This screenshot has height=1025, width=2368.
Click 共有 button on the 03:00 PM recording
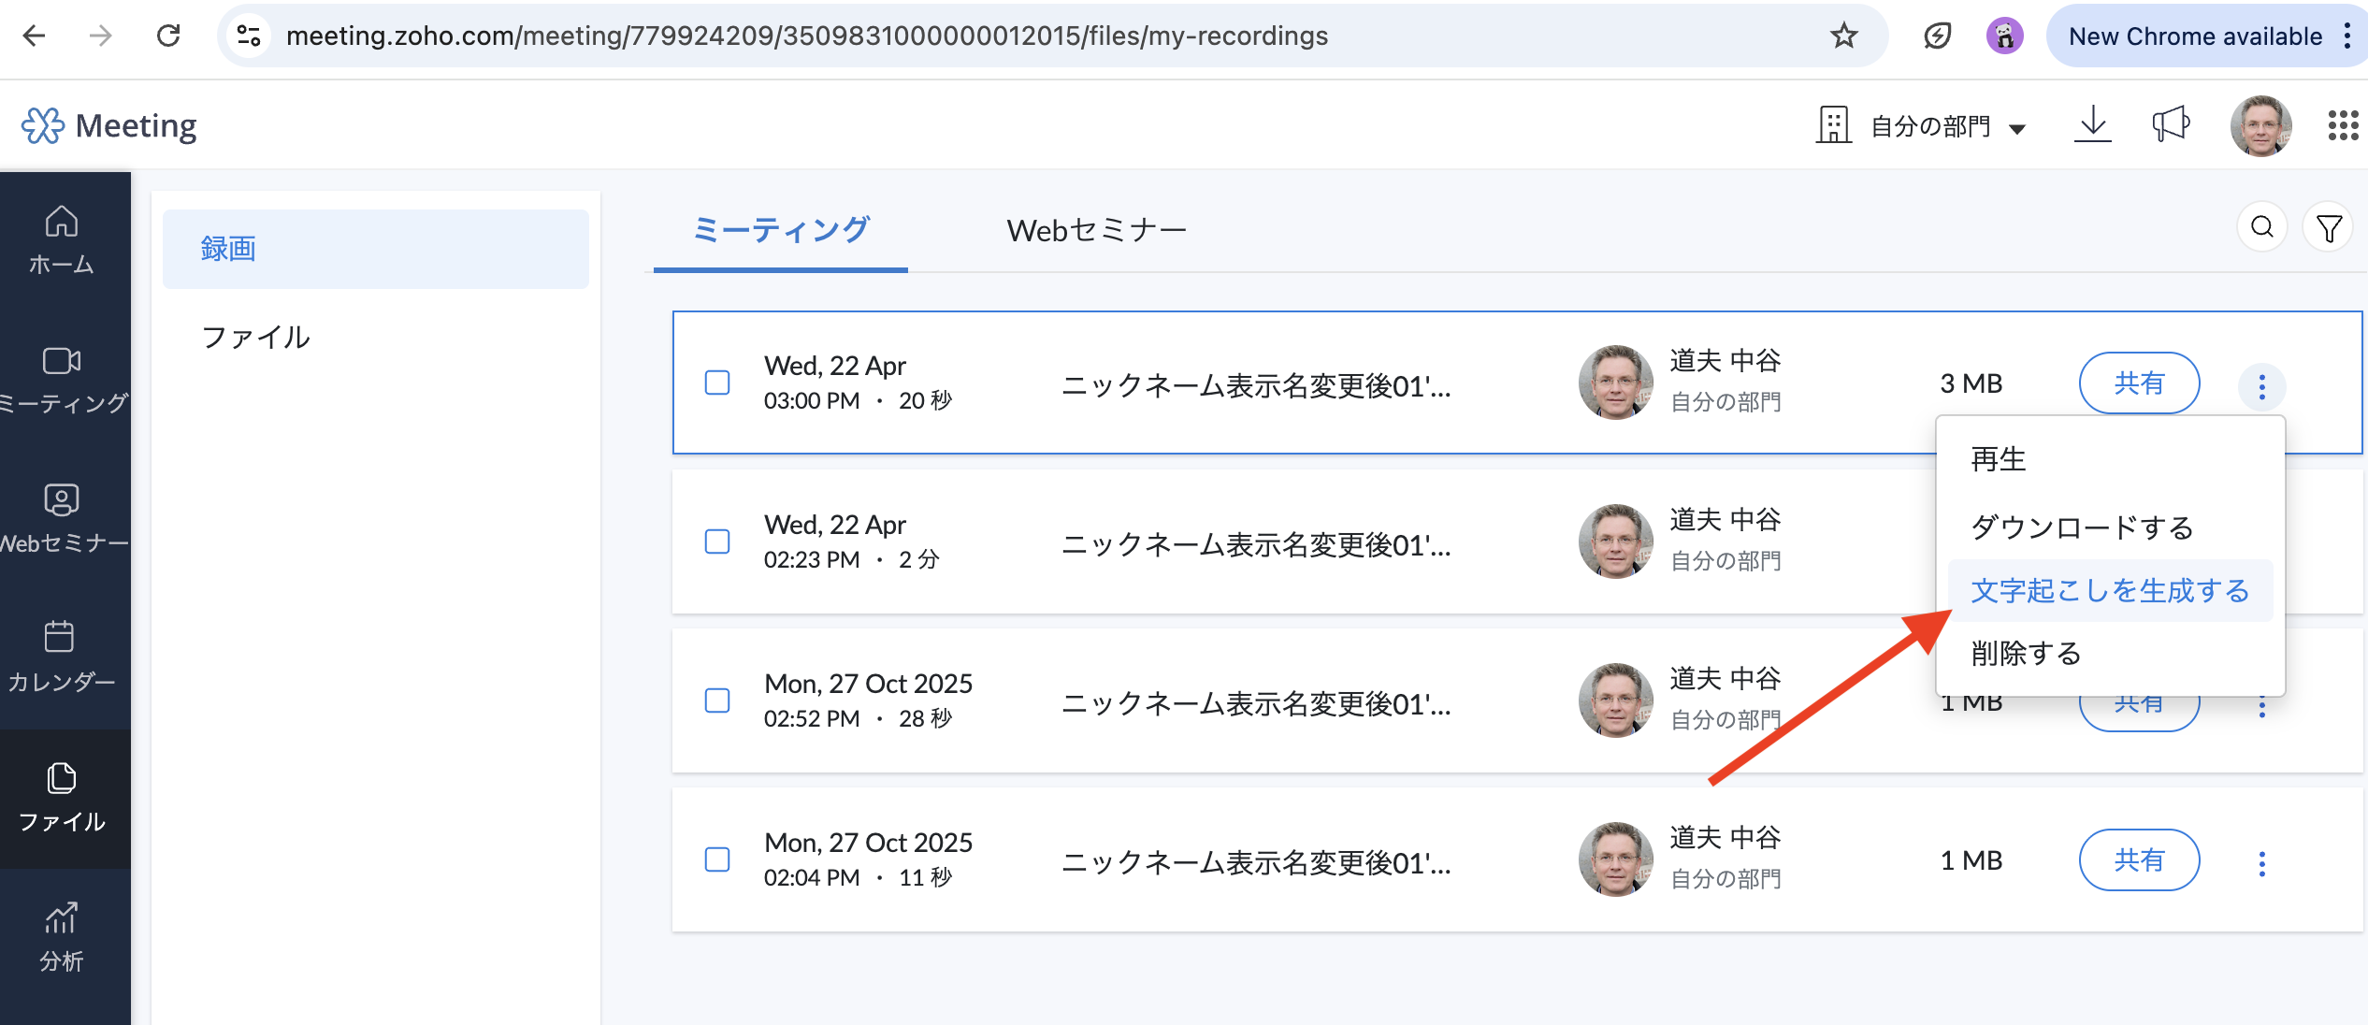tap(2139, 383)
